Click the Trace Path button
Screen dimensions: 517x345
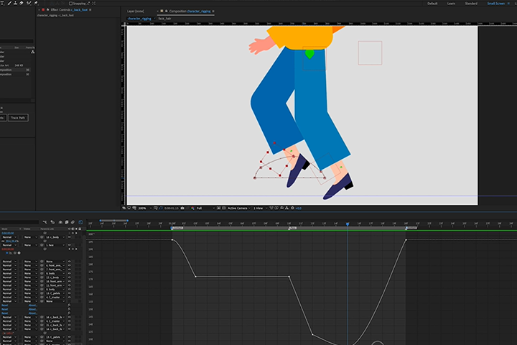point(18,118)
